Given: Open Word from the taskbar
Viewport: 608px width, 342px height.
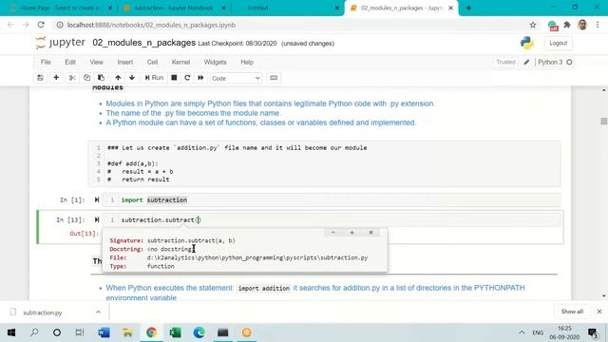Looking at the screenshot, I should click(104, 332).
